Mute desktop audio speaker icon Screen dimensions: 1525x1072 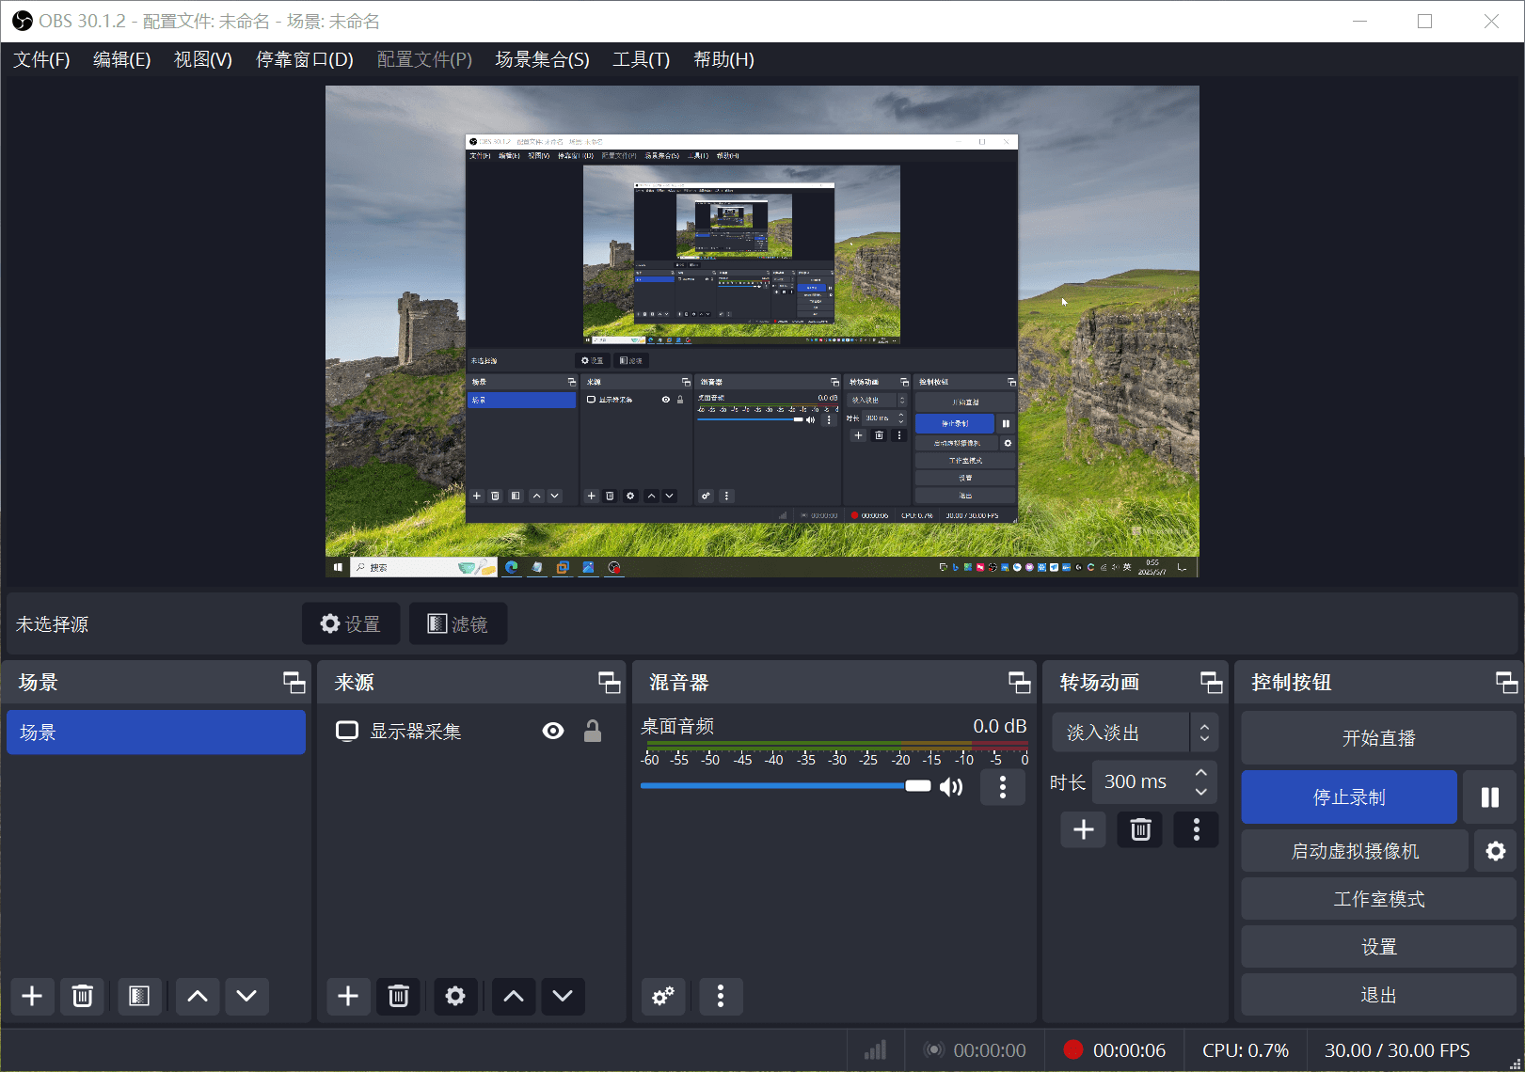click(951, 787)
